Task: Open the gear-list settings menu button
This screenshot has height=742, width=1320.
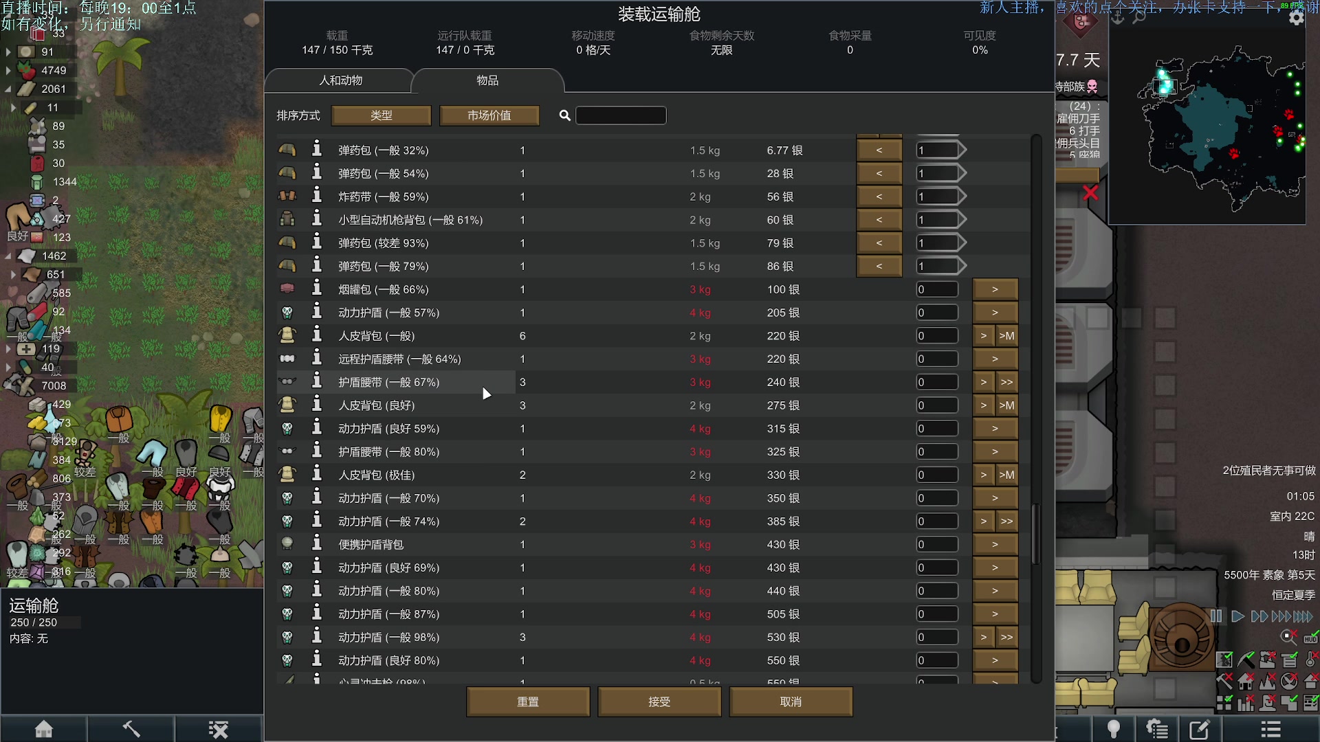Action: (1157, 729)
